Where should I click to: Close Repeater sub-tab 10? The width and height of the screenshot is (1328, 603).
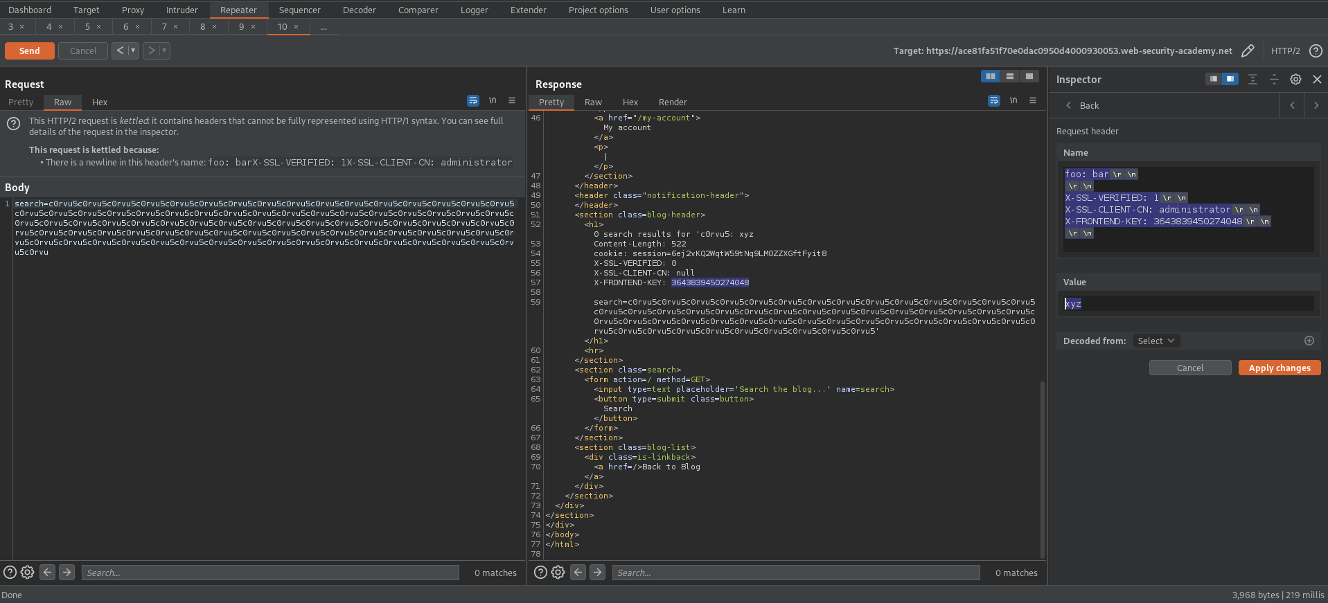[296, 27]
